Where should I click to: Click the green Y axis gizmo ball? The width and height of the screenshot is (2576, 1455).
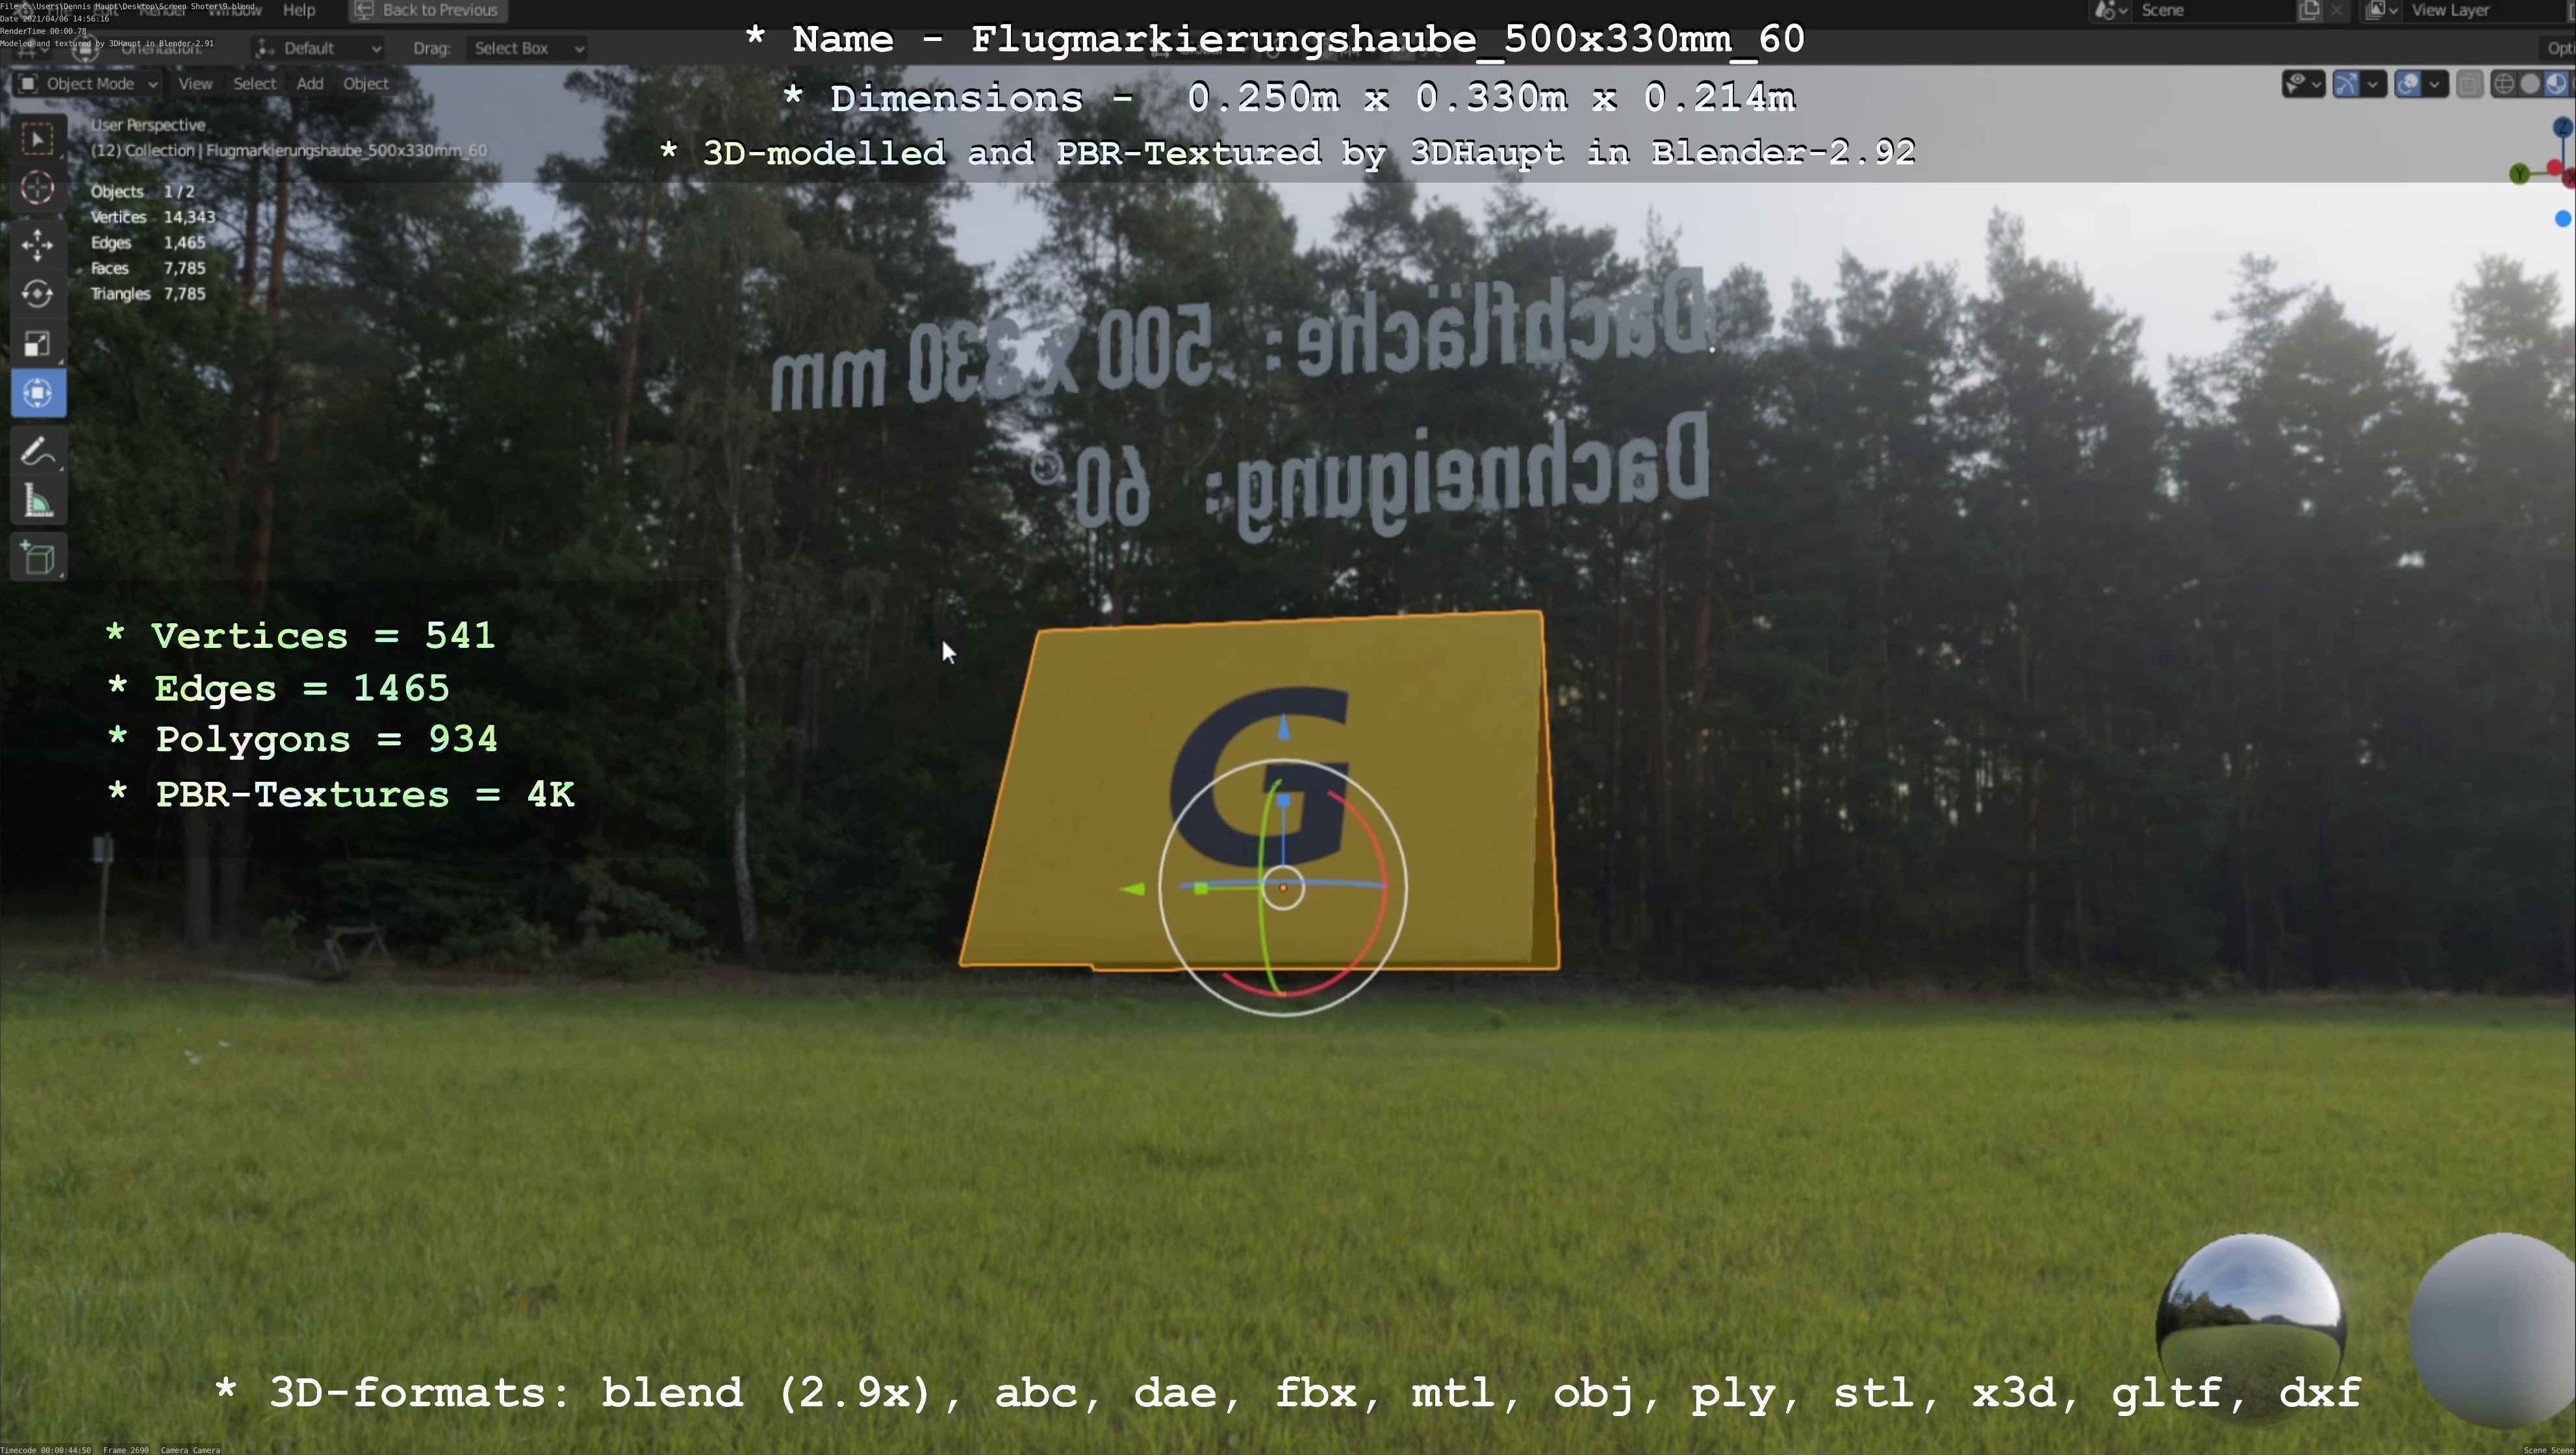[x=2519, y=175]
